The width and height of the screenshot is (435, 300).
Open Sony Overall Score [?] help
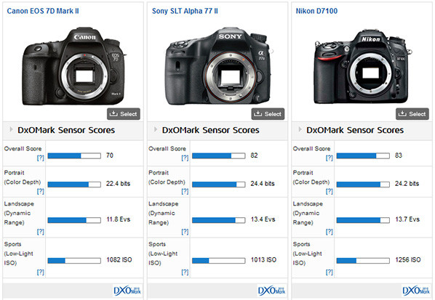pyautogui.click(x=185, y=158)
